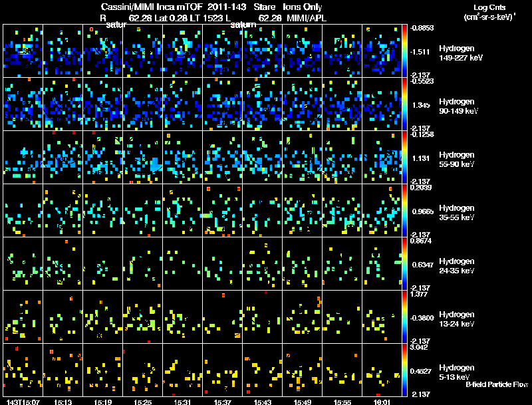Image resolution: width=532 pixels, height=405 pixels.
Task: Click the Cassini/MIMI Inca mTOF title text
Action: (151, 7)
